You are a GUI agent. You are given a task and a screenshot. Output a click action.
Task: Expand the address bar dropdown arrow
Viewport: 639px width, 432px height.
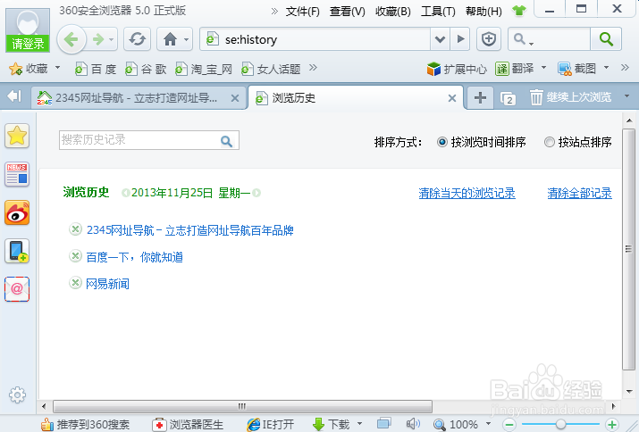point(440,39)
